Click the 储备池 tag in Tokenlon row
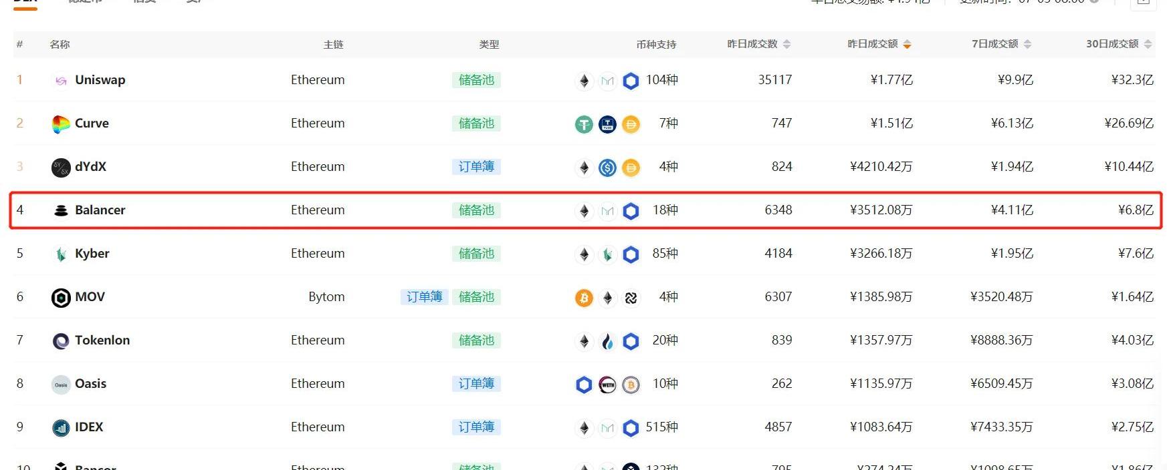This screenshot has height=470, width=1167. click(476, 340)
